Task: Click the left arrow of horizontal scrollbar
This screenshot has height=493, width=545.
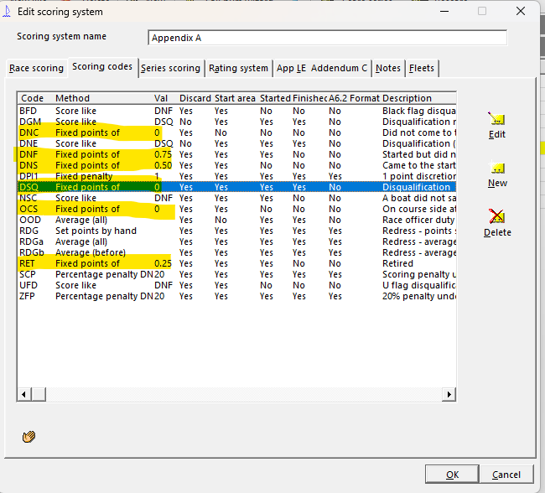Action: click(x=23, y=394)
